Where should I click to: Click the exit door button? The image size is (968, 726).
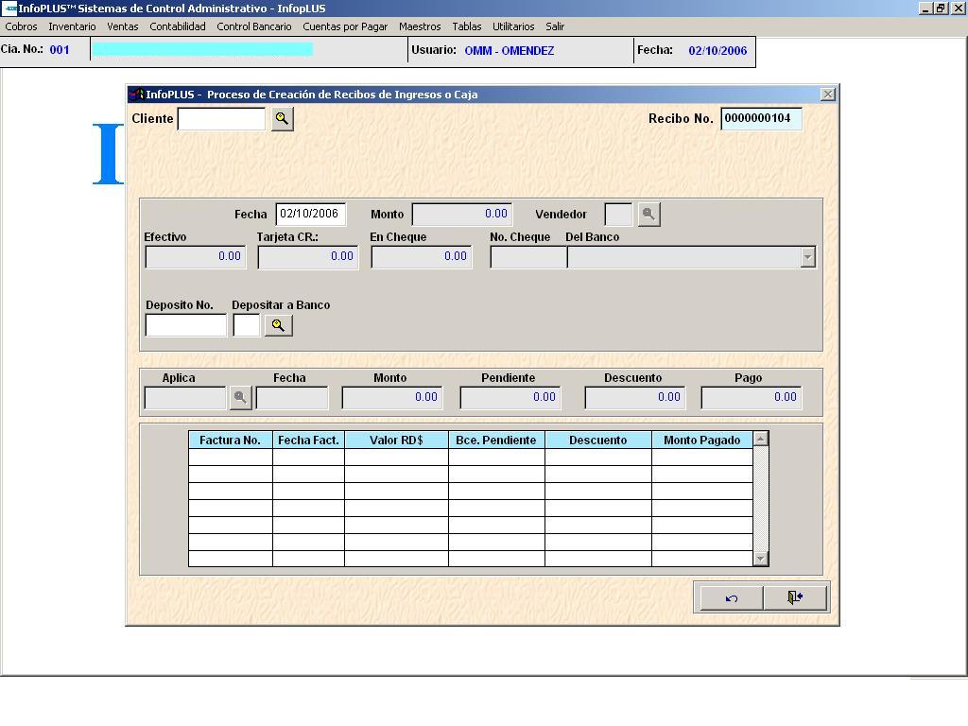pos(794,597)
